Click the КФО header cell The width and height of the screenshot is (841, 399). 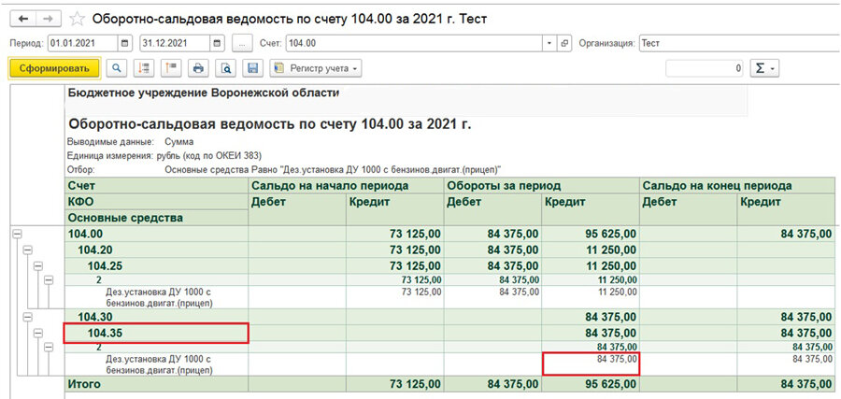pos(156,202)
